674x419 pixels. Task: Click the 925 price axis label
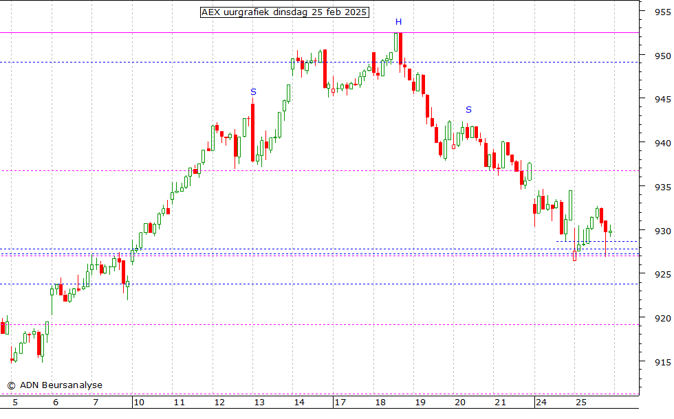pyautogui.click(x=662, y=274)
